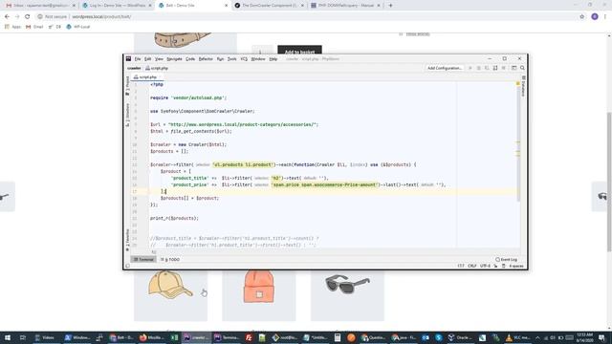Screen dimensions: 612x344
Task: Open the Tools menu in PhpStorm
Action: [x=231, y=59]
